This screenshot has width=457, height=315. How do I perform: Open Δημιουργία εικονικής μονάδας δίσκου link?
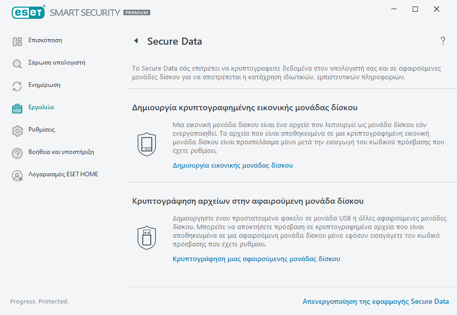pyautogui.click(x=233, y=165)
